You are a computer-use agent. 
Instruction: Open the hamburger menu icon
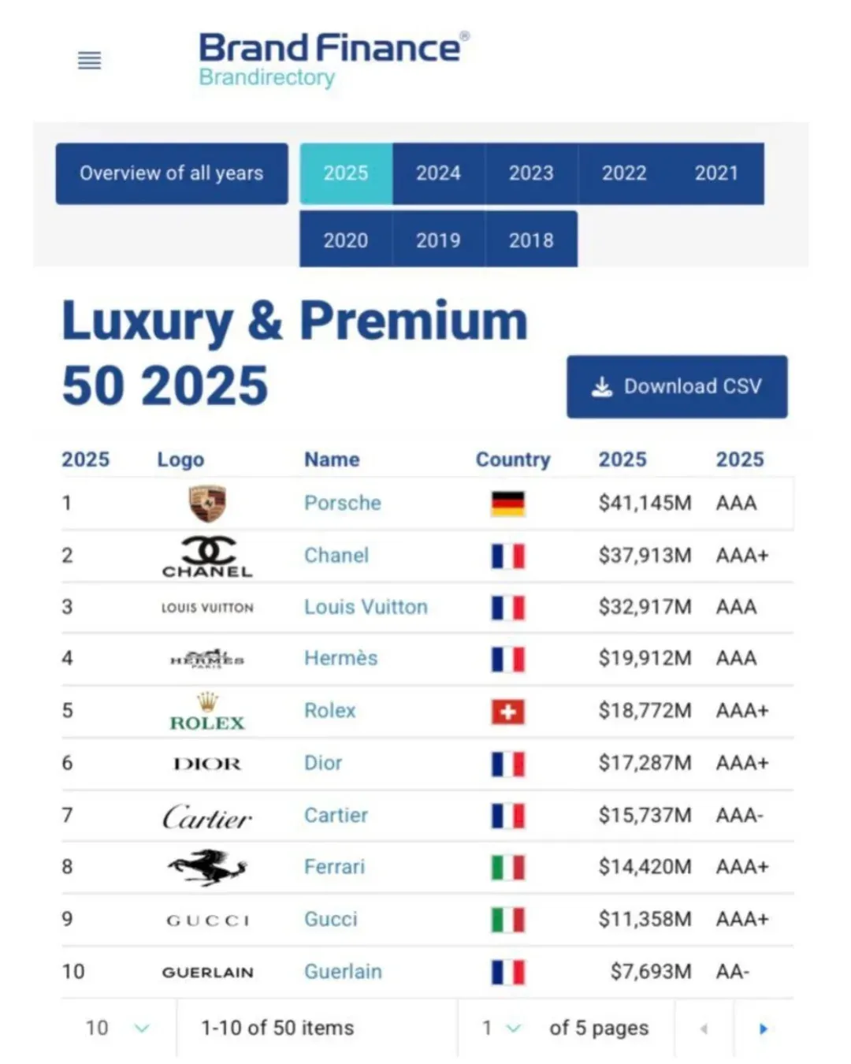pyautogui.click(x=90, y=61)
